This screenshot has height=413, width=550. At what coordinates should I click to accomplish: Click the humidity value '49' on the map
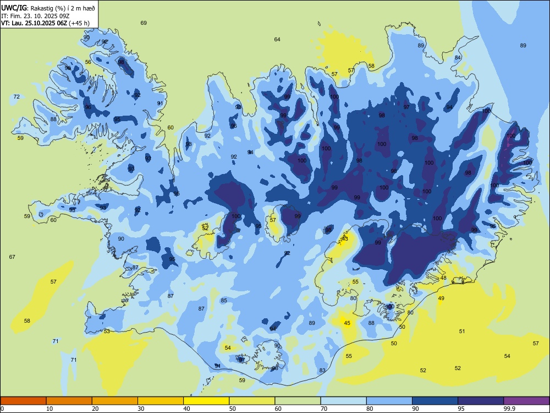coord(441,298)
